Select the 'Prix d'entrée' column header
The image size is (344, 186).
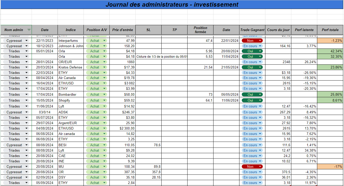click(123, 30)
